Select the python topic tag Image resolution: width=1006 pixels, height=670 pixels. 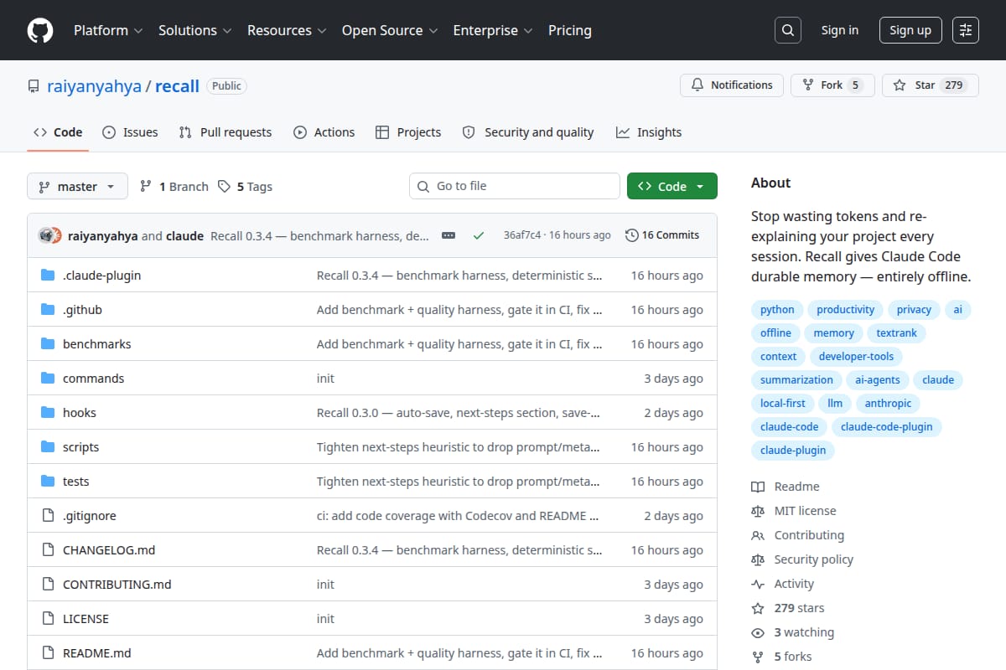point(777,310)
